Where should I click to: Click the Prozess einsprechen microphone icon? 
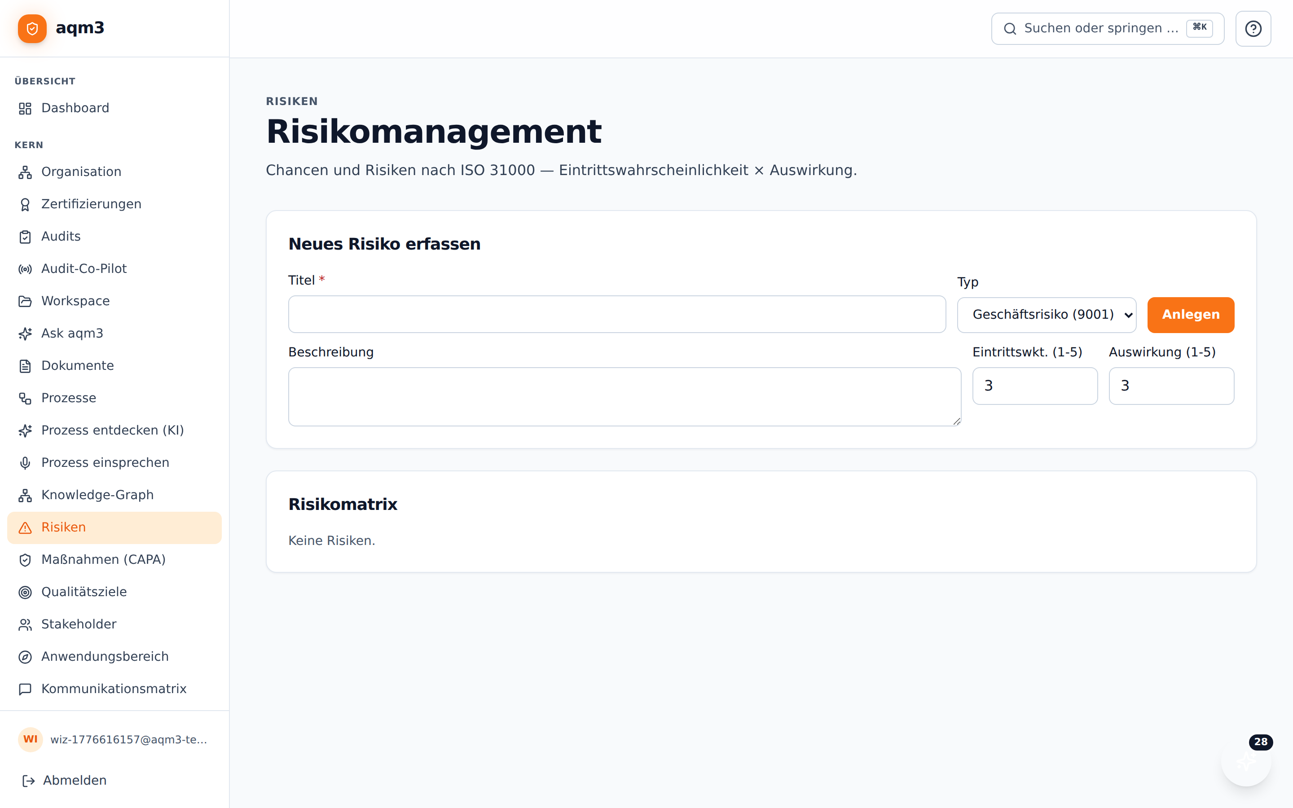(25, 463)
